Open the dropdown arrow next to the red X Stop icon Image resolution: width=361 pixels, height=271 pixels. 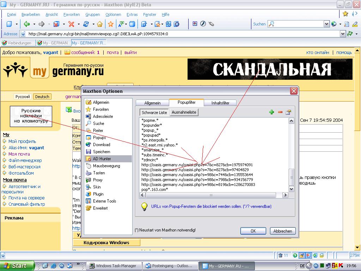pyautogui.click(x=79, y=24)
